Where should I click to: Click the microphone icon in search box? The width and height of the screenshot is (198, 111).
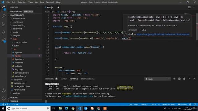pyautogui.click(x=48, y=108)
